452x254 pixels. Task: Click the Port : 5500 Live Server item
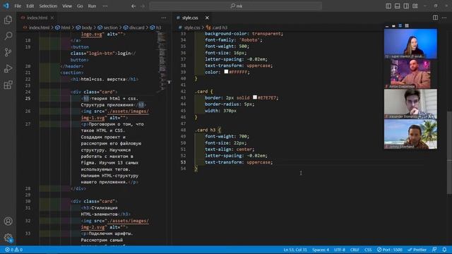(389, 250)
